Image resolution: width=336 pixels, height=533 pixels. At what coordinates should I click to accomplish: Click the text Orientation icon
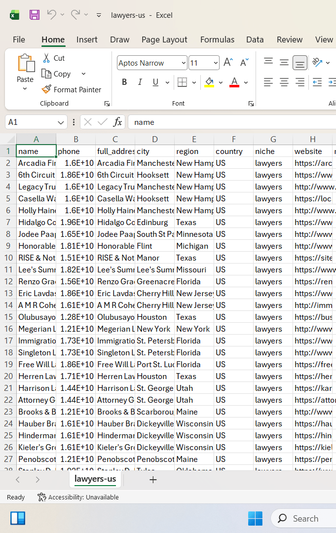click(317, 62)
